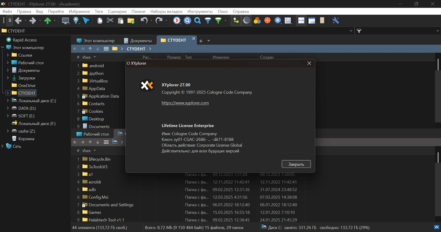Screen dimensions: 441x232
Task: Toggle the folder tree panel button
Action: pyautogui.click(x=236, y=21)
